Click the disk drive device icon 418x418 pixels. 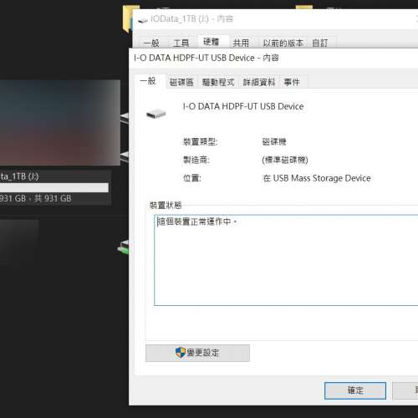pyautogui.click(x=156, y=114)
